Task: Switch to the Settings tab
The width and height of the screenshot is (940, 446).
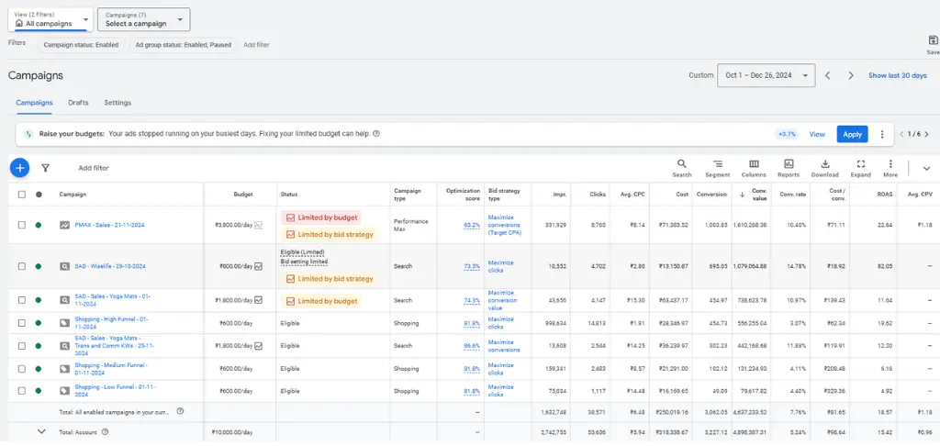Action: coord(117,103)
